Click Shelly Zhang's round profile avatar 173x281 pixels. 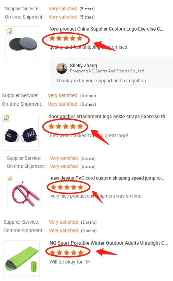62,68
